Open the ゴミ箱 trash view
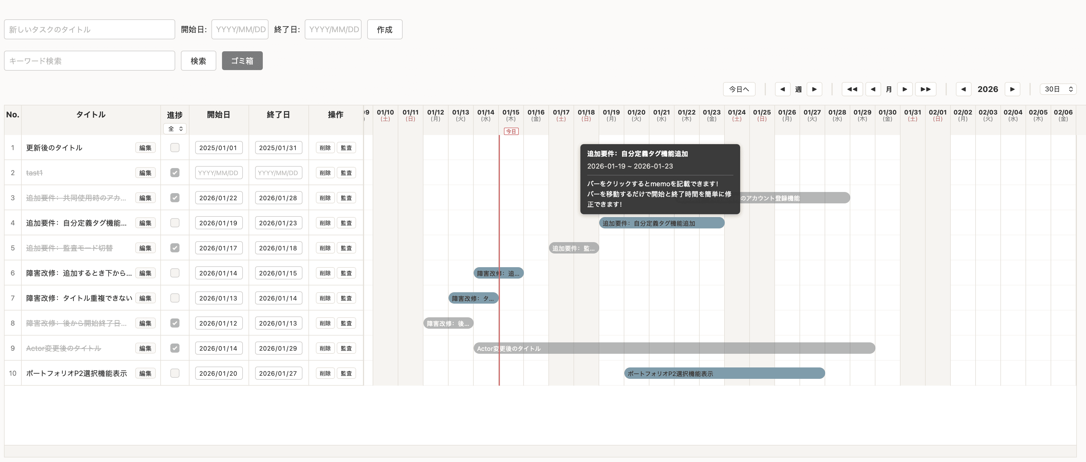 (x=242, y=61)
